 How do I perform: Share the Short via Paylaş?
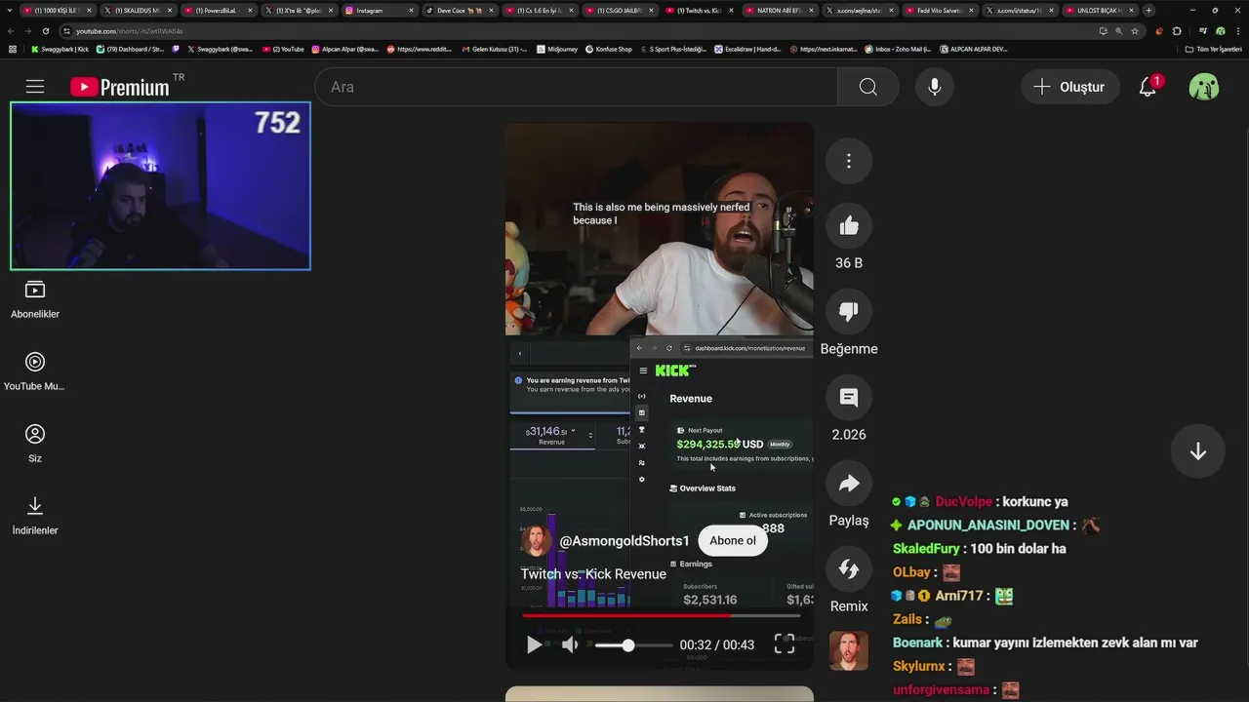[x=849, y=484]
